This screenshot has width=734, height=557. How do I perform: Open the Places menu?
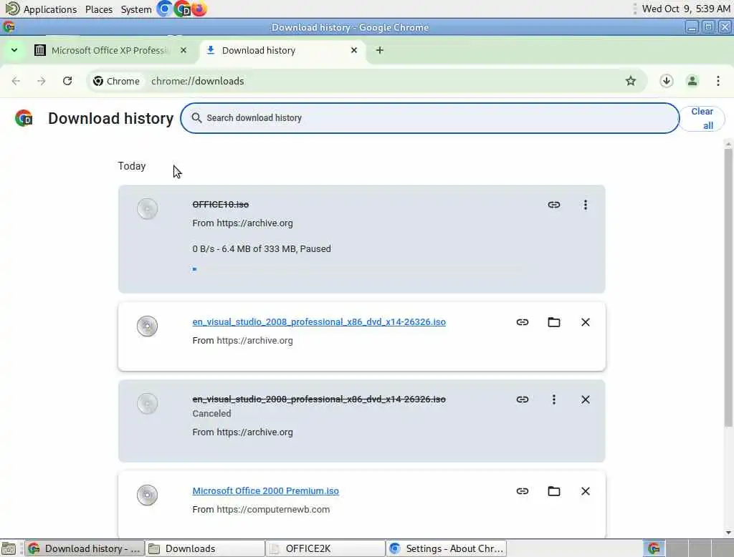coord(99,9)
